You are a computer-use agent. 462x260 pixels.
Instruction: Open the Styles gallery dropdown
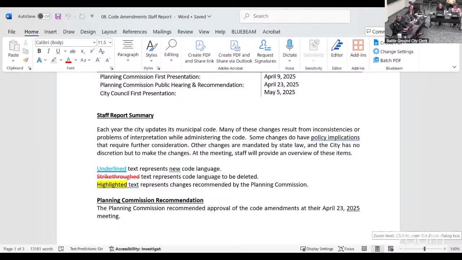(151, 60)
